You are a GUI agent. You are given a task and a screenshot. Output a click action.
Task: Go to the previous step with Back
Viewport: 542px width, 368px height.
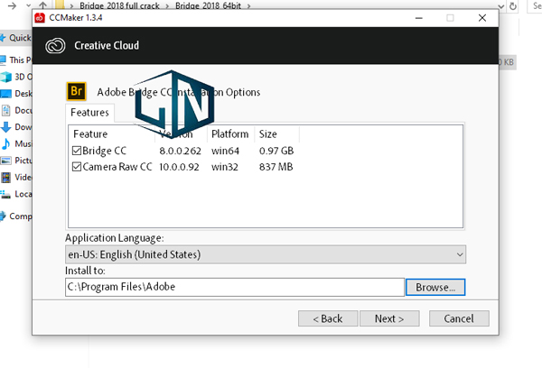(x=328, y=318)
